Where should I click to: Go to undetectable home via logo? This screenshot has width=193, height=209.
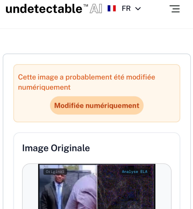[x=44, y=9]
